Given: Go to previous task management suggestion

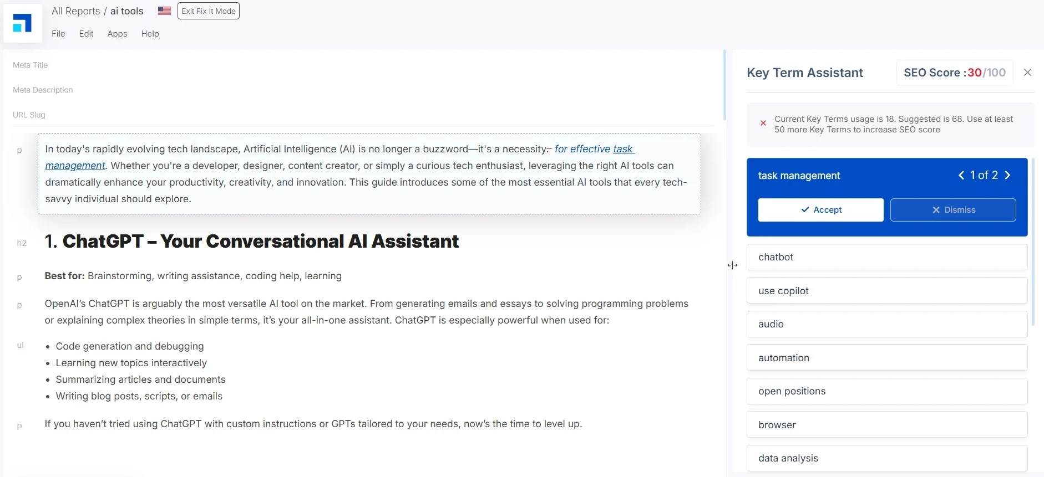Looking at the screenshot, I should pos(961,175).
